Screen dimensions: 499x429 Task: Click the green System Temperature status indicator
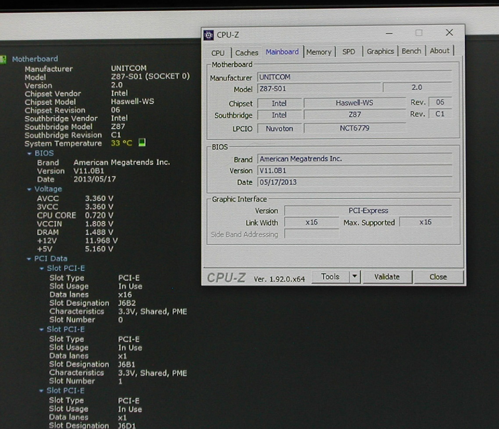pos(142,143)
